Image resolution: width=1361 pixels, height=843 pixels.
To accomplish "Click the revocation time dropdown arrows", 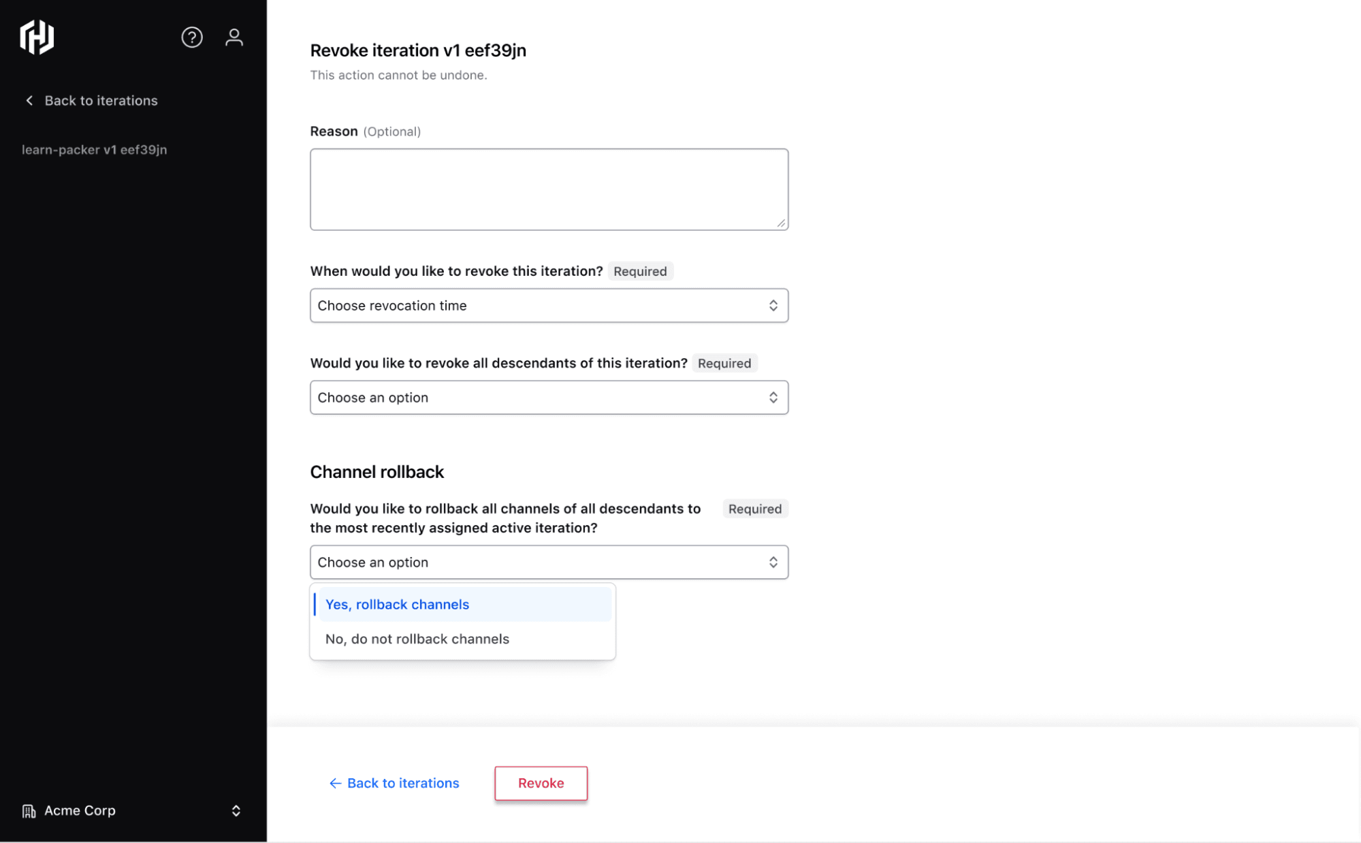I will click(773, 306).
